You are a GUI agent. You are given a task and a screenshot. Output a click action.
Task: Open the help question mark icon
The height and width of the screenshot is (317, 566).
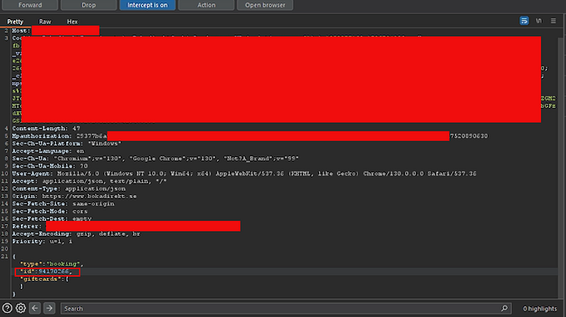pos(7,308)
